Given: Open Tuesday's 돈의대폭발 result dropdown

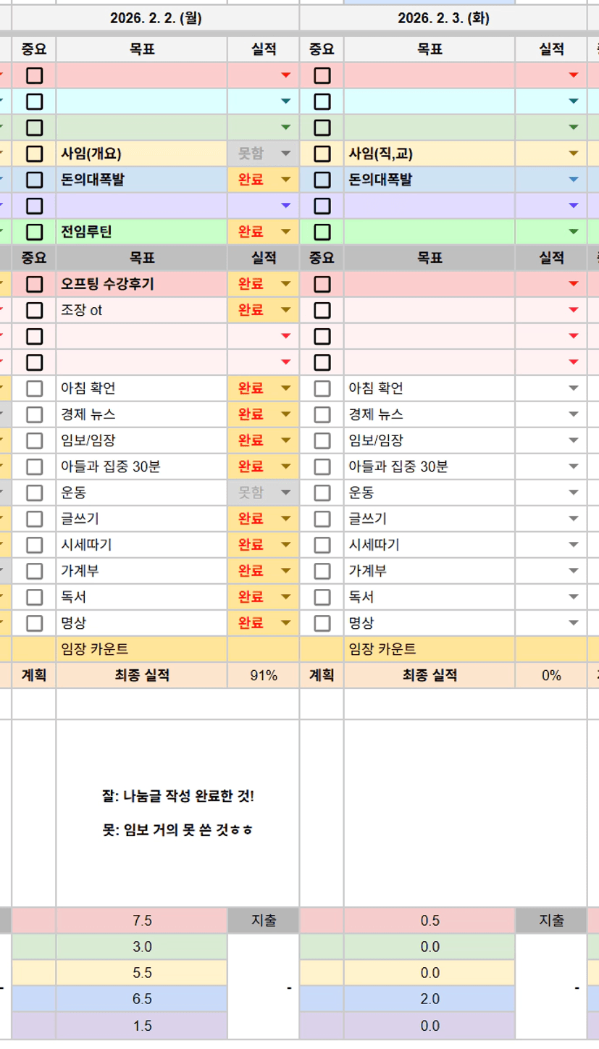Looking at the screenshot, I should point(574,180).
